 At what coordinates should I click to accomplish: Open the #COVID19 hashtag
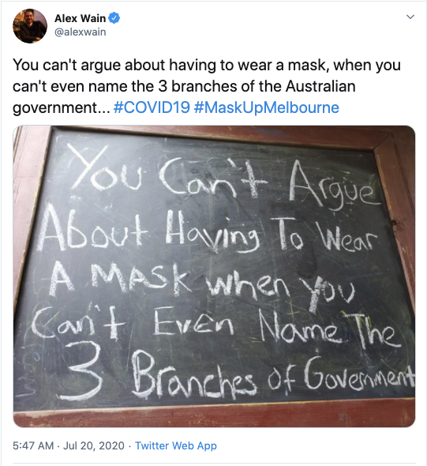(152, 107)
